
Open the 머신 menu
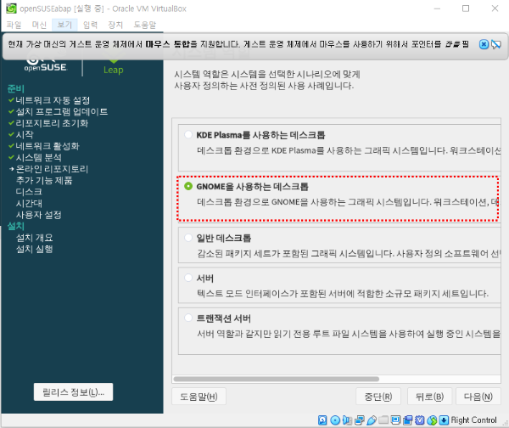coord(39,25)
